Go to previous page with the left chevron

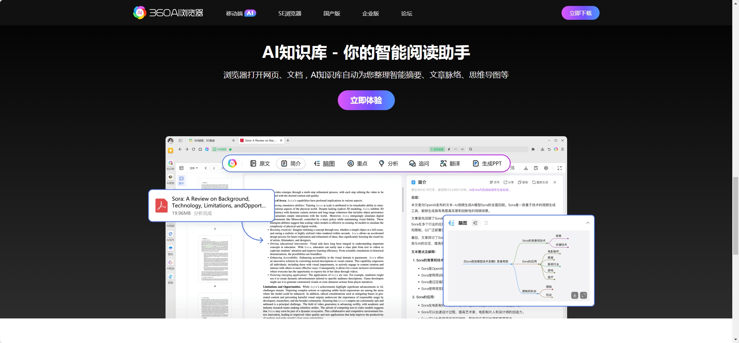pos(206,168)
